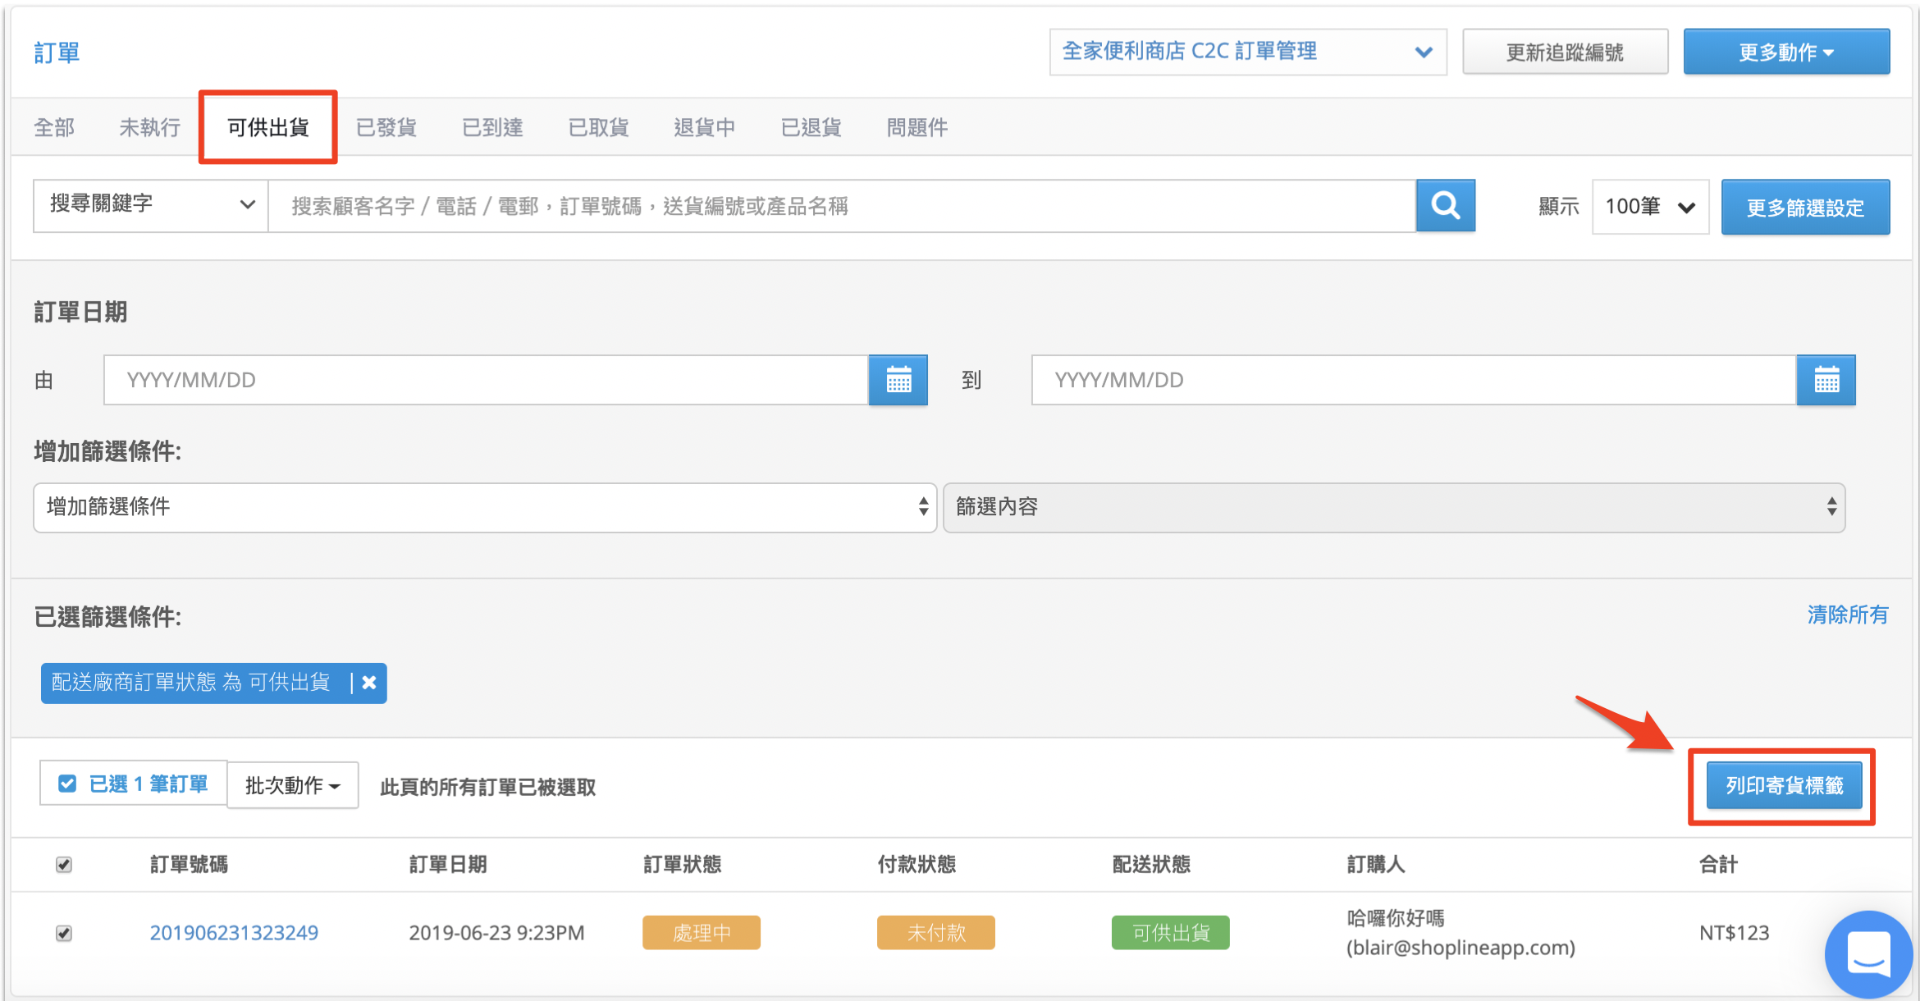Toggle the select-all checkbox in table header

[63, 865]
